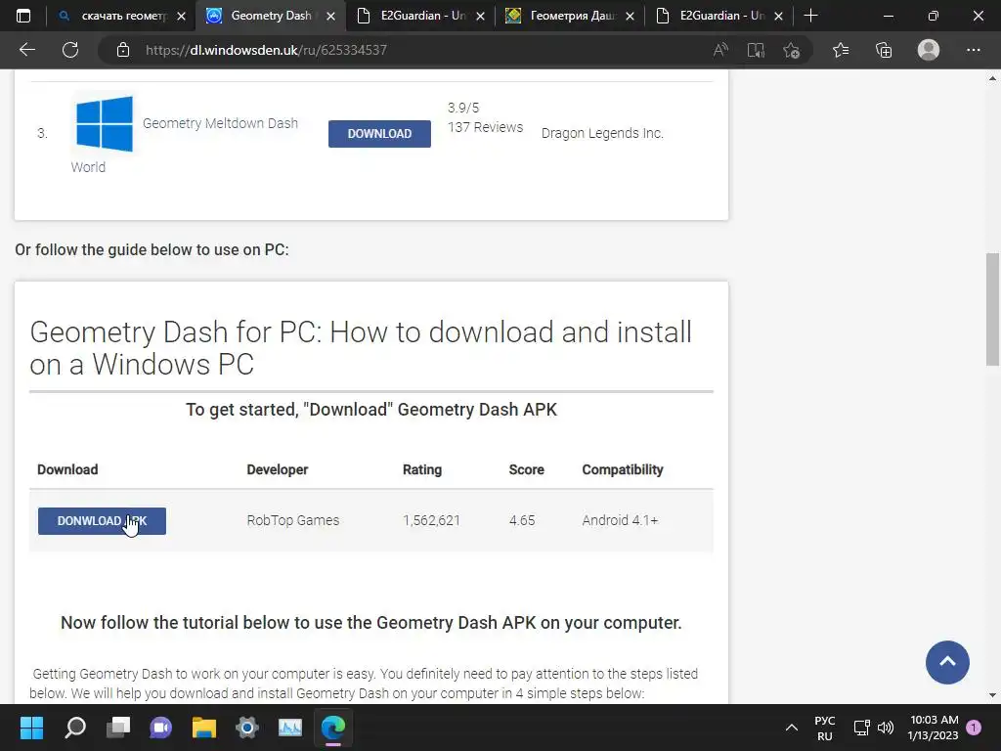Viewport: 1001px width, 751px height.
Task: Go back to the previous page
Action: point(26,50)
